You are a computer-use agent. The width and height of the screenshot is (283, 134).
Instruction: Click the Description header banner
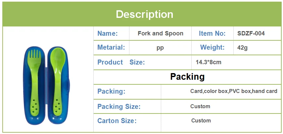coord(142,14)
